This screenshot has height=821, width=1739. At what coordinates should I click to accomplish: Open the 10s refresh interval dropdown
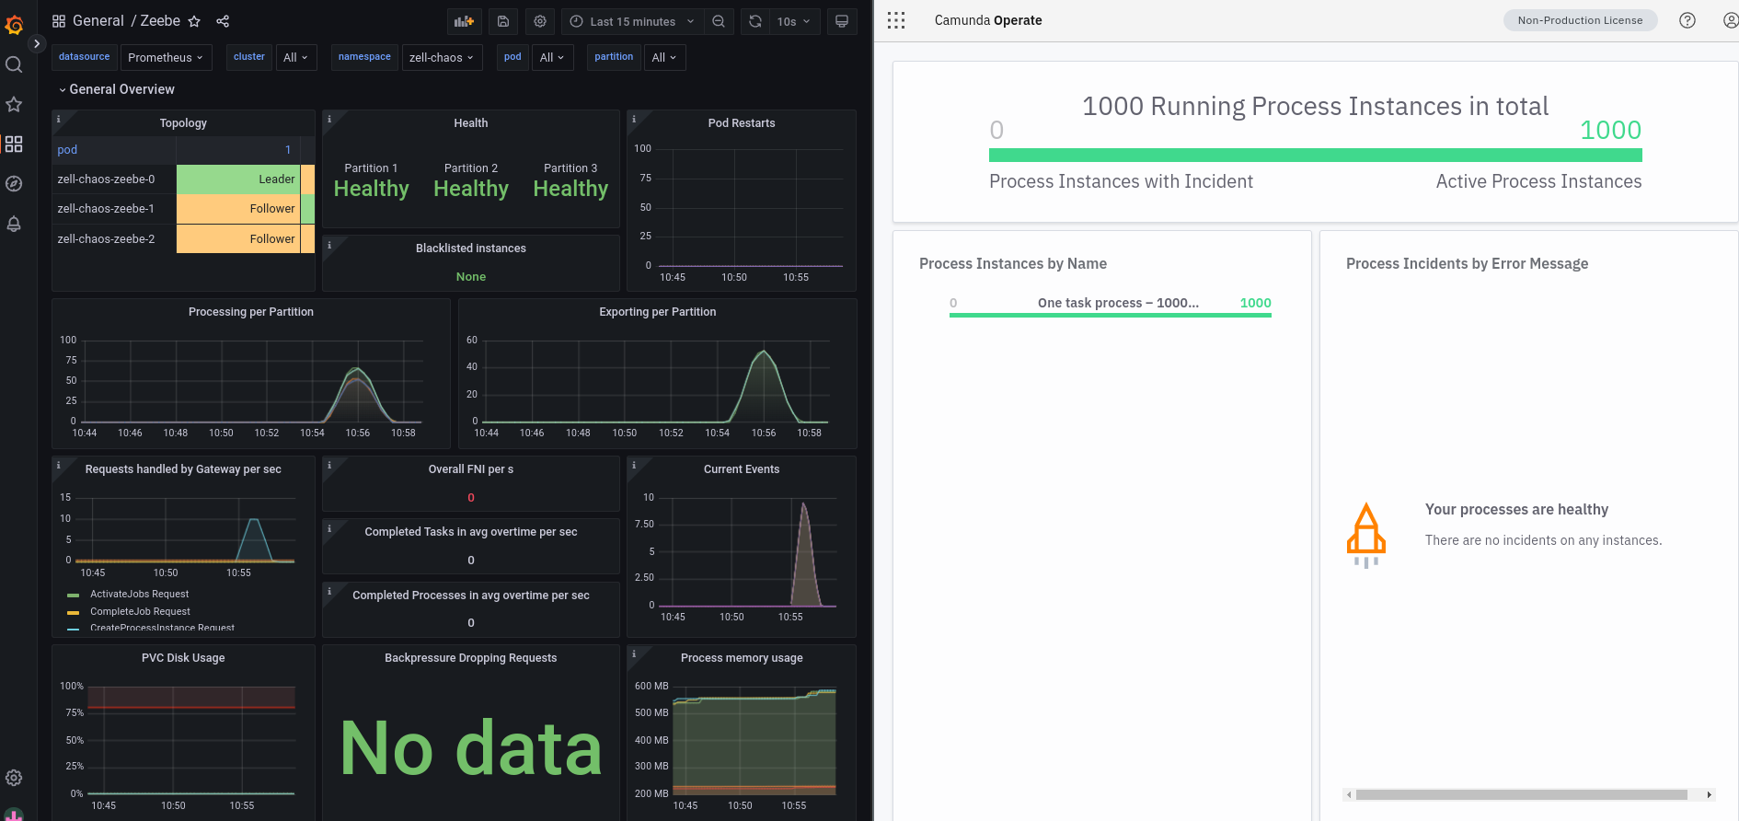794,21
